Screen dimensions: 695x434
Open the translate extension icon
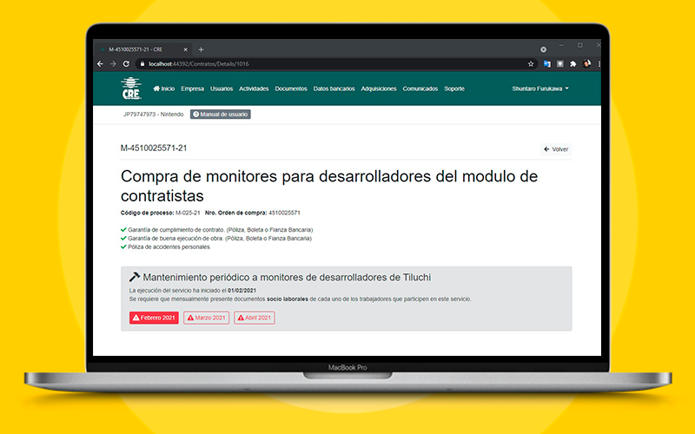click(x=547, y=63)
